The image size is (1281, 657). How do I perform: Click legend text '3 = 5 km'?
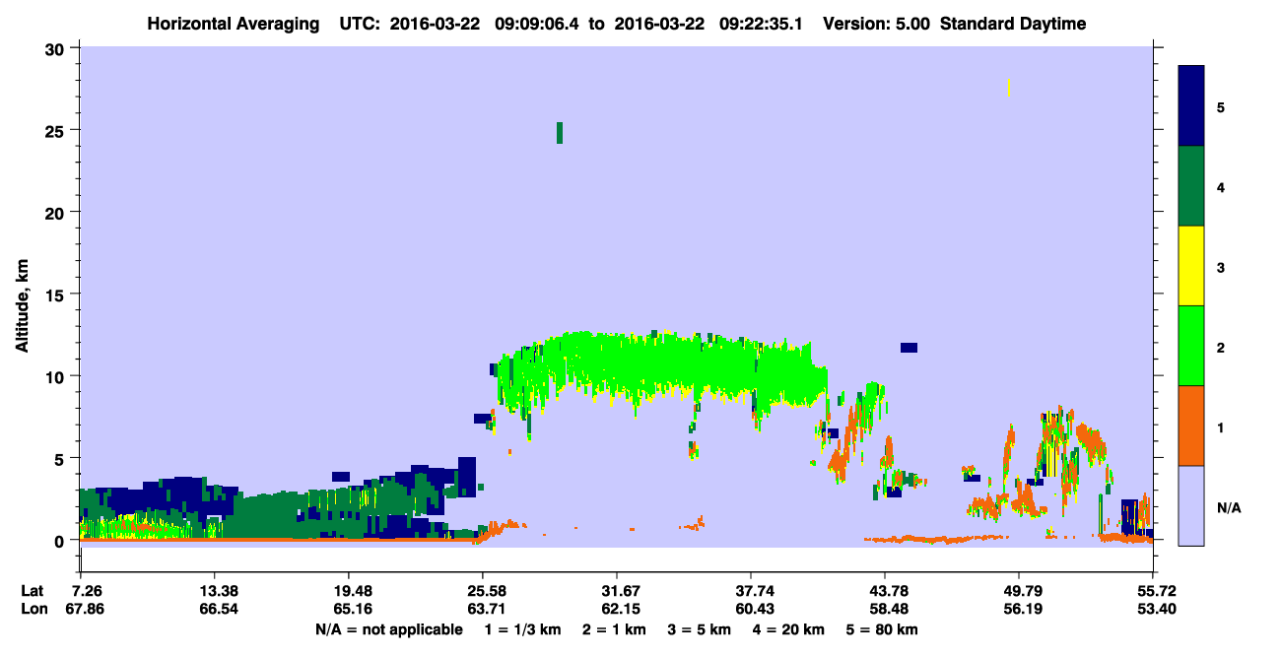698,629
